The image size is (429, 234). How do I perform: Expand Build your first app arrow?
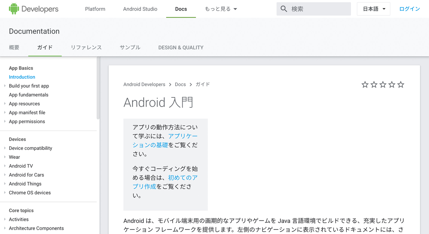5,86
